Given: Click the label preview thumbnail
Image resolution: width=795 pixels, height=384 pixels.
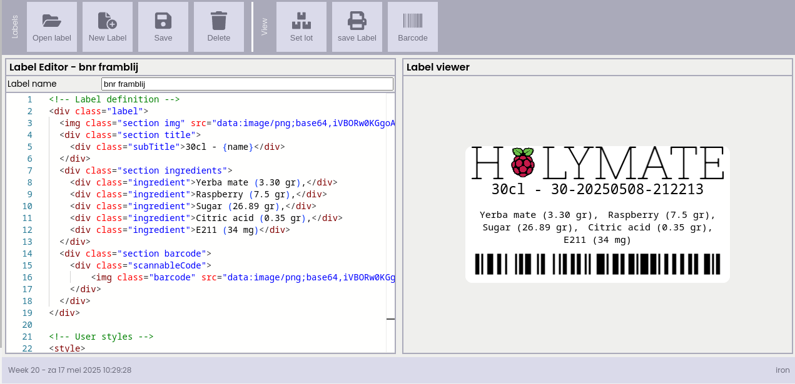Looking at the screenshot, I should click(x=597, y=212).
